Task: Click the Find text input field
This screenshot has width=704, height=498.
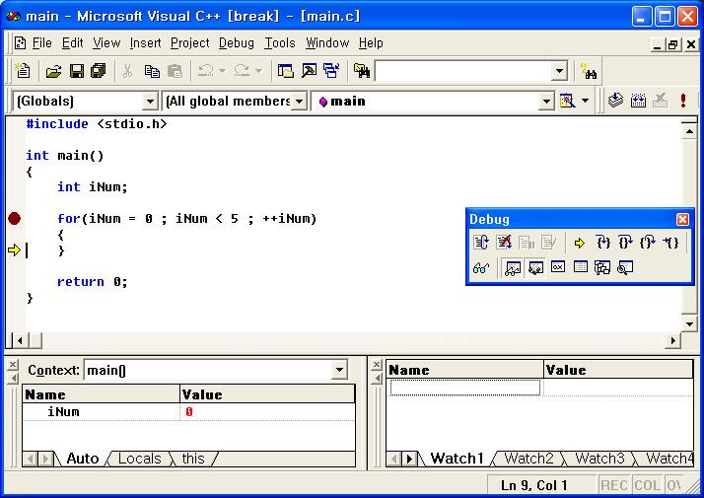Action: (463, 71)
